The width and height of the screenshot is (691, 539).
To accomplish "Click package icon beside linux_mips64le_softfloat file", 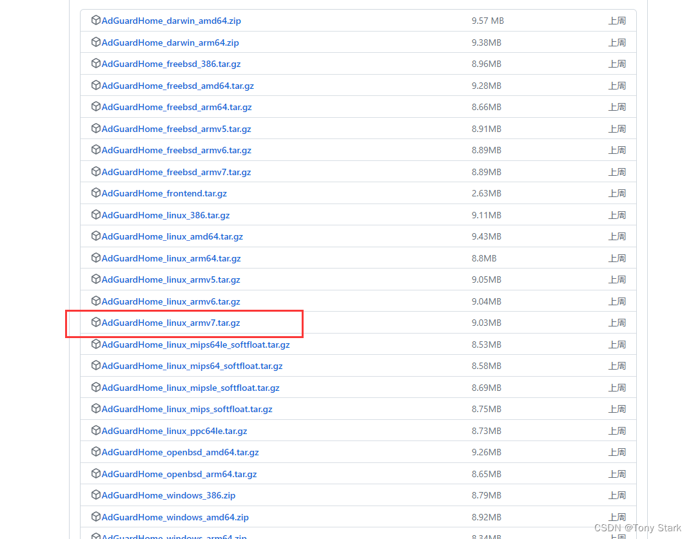I will (x=95, y=344).
